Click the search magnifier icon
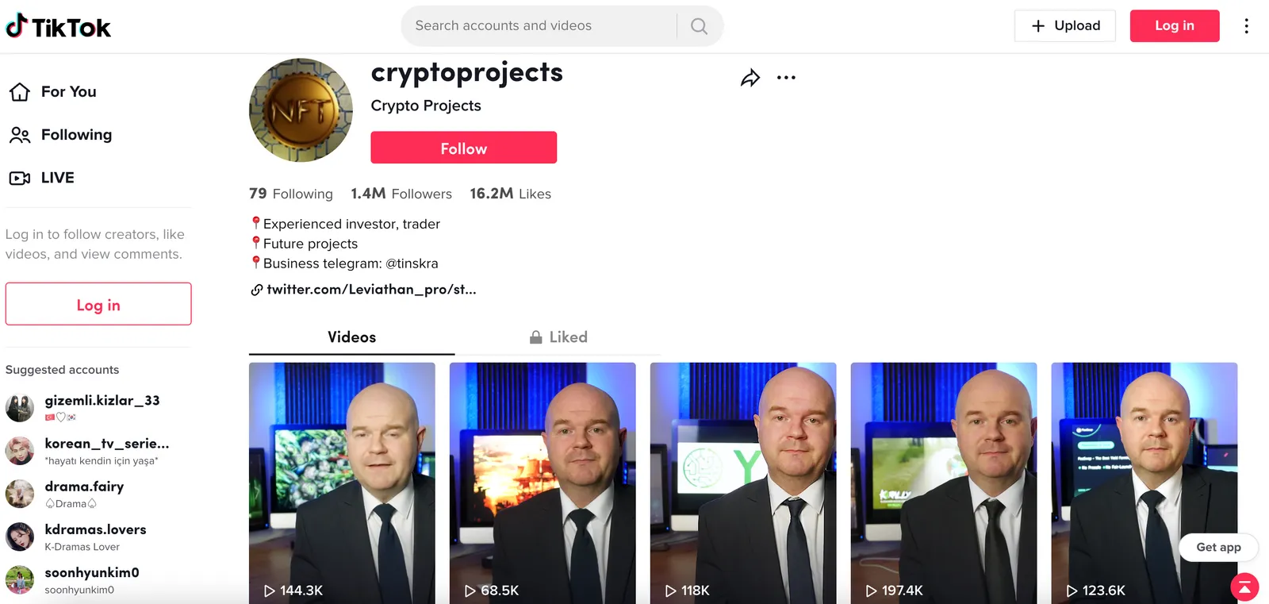 (699, 26)
